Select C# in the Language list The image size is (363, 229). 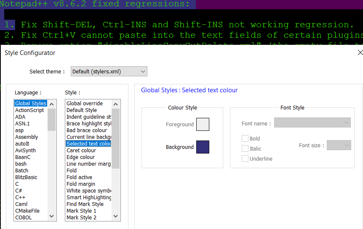19,190
